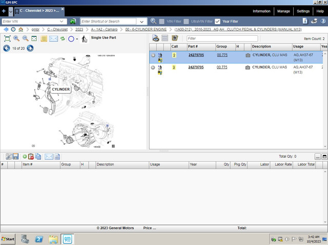Add a new tab with plus button
Viewport: 328px width, 245px height.
4,11
